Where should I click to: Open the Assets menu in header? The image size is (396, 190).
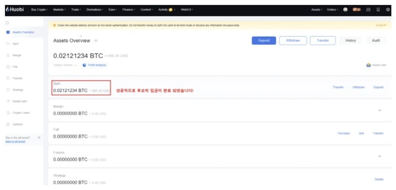[x=316, y=10]
